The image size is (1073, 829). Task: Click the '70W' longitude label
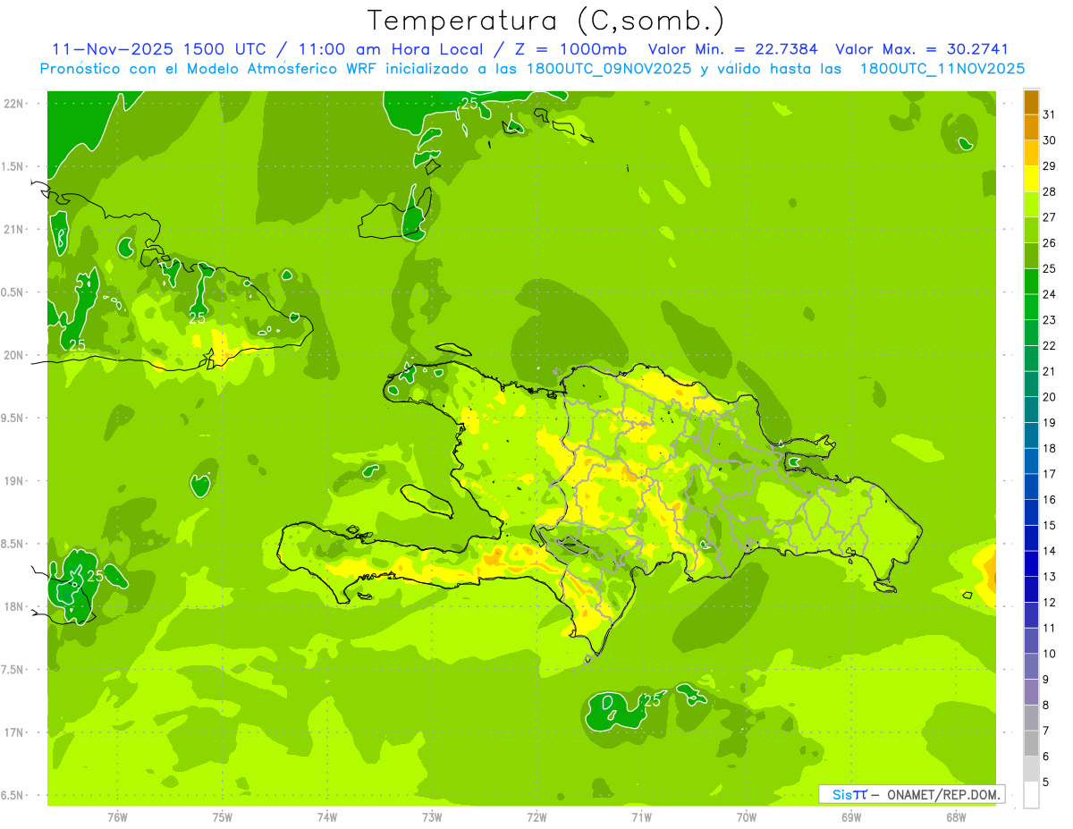click(747, 817)
